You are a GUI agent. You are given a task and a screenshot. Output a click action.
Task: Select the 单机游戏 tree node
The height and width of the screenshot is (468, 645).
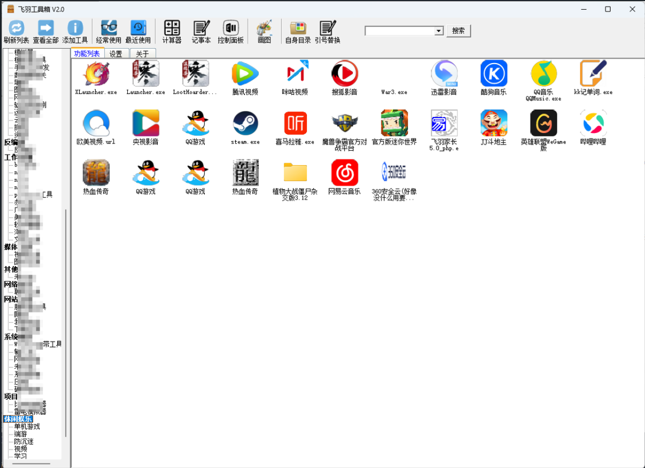coord(27,426)
